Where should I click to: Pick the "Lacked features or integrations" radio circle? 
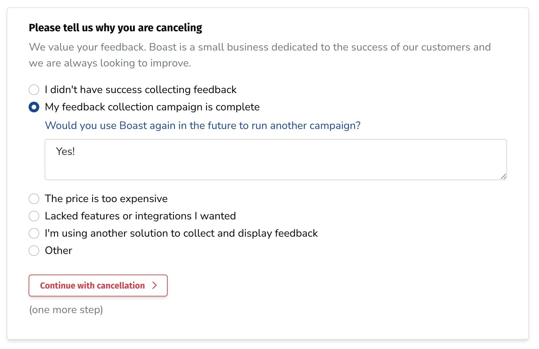click(34, 216)
